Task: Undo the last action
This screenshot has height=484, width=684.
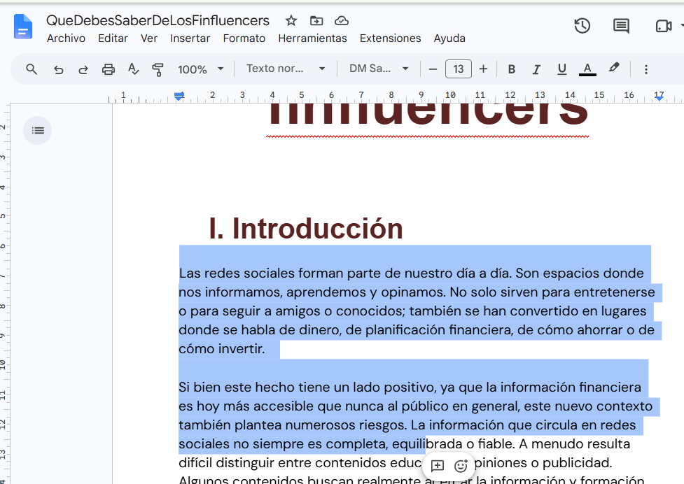Action: click(x=58, y=69)
